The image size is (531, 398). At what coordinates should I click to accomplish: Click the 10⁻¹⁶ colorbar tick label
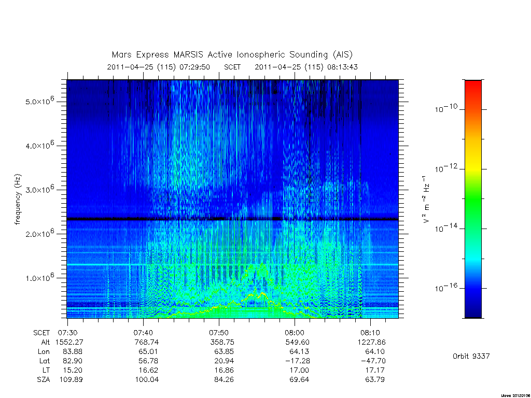(x=445, y=287)
